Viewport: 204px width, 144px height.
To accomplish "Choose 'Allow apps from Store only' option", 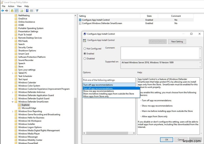I will 111,96.
